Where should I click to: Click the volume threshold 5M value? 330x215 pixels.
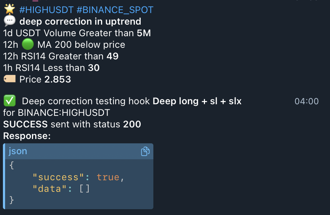(x=144, y=33)
